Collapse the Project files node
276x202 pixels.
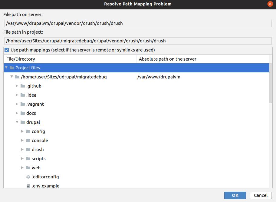pyautogui.click(x=6, y=68)
